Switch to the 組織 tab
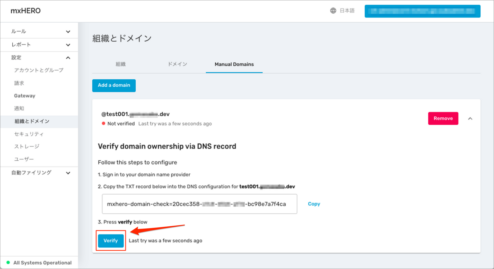 coord(121,64)
